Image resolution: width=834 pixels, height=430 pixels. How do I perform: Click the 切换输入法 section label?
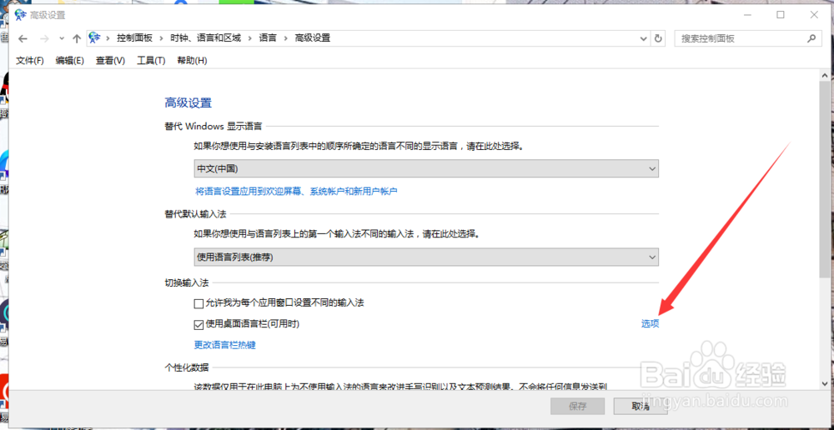(x=187, y=284)
